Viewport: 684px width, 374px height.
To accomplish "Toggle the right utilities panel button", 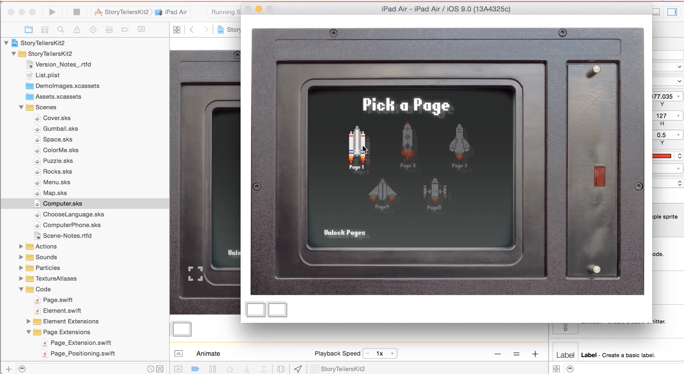I will tap(672, 12).
